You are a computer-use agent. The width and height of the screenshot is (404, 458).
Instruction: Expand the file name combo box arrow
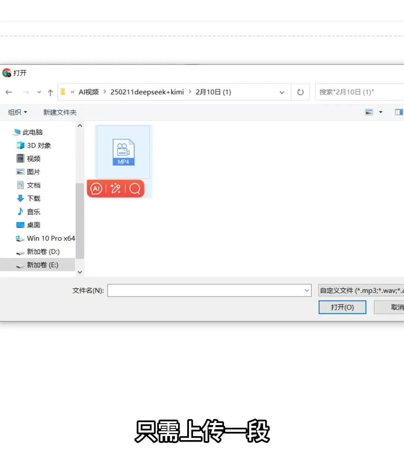[x=306, y=290]
